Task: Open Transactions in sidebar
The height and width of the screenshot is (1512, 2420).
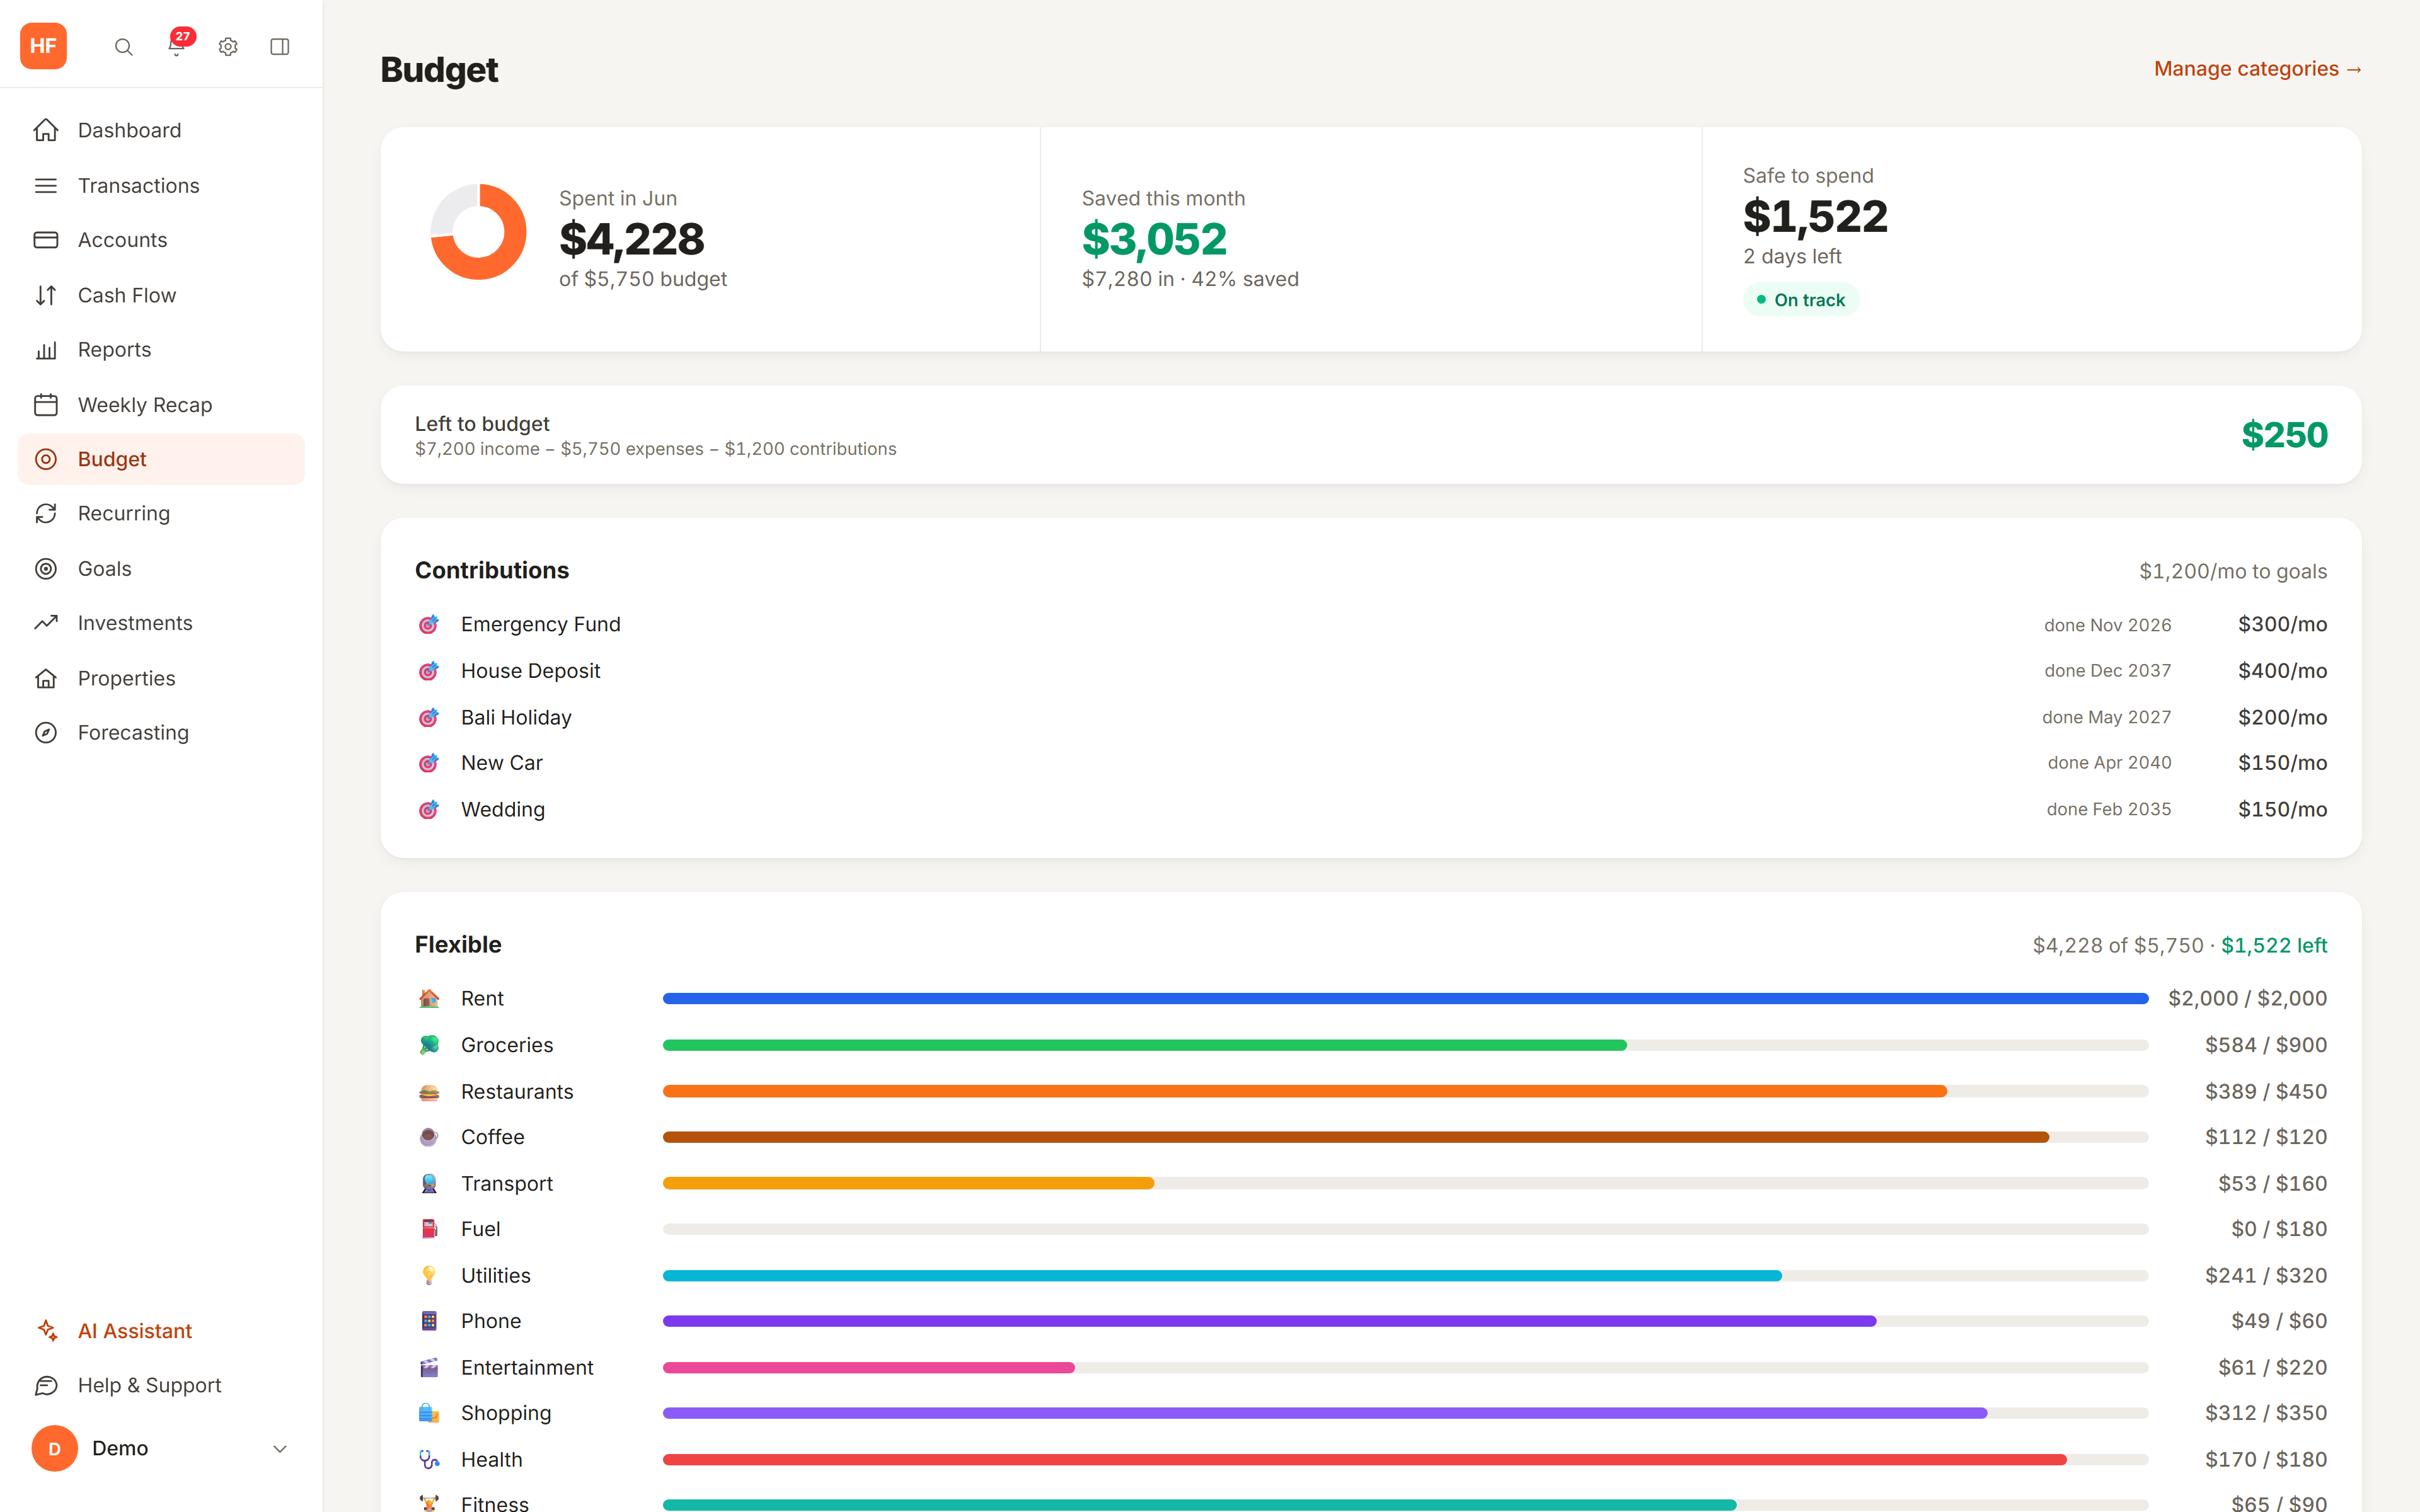Action: click(161, 186)
